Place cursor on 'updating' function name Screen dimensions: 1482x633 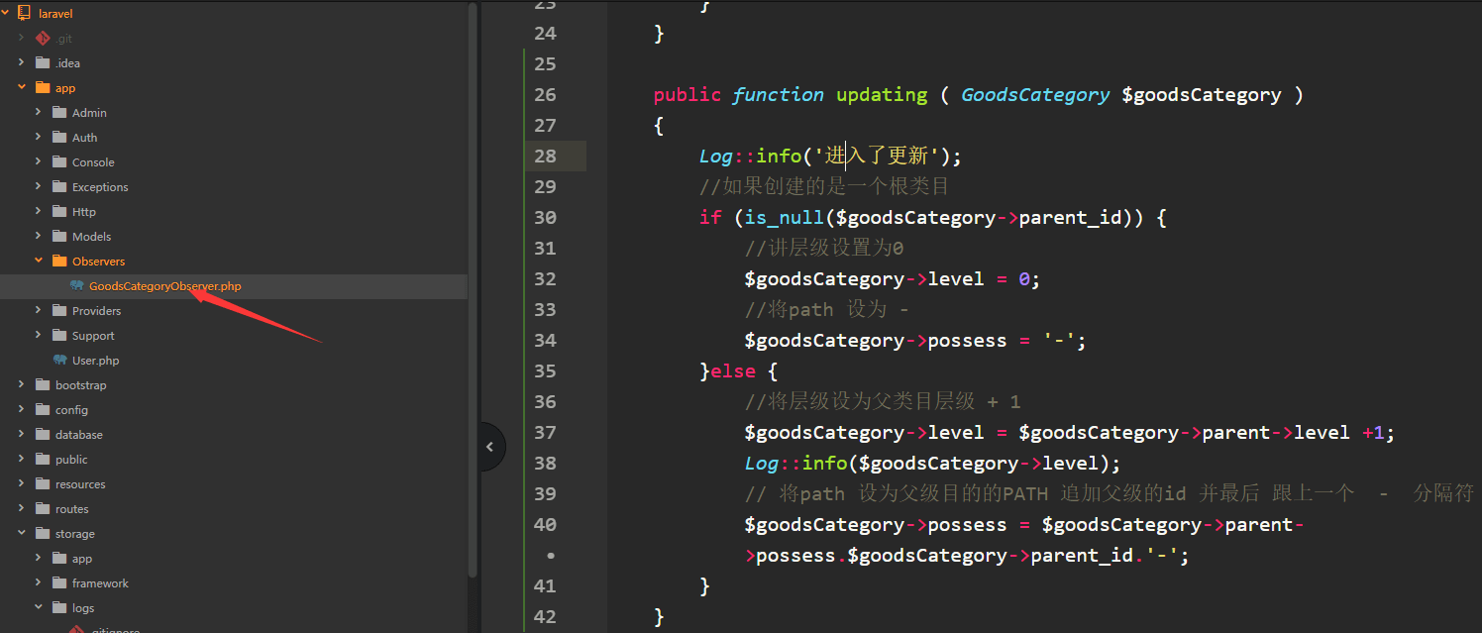tap(882, 94)
